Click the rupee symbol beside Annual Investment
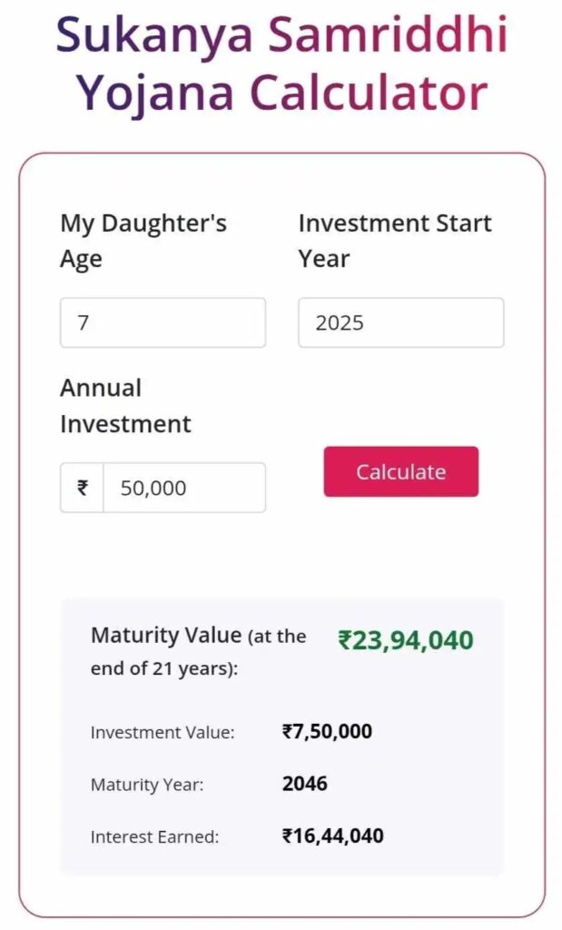The height and width of the screenshot is (930, 562). click(83, 488)
